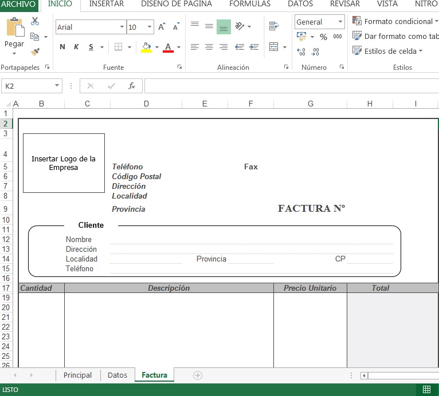This screenshot has width=439, height=396.
Task: Toggle bottom vertical alignment
Action: point(224,27)
